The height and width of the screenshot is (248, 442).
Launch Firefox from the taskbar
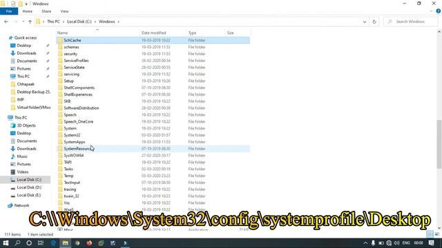pos(89,243)
